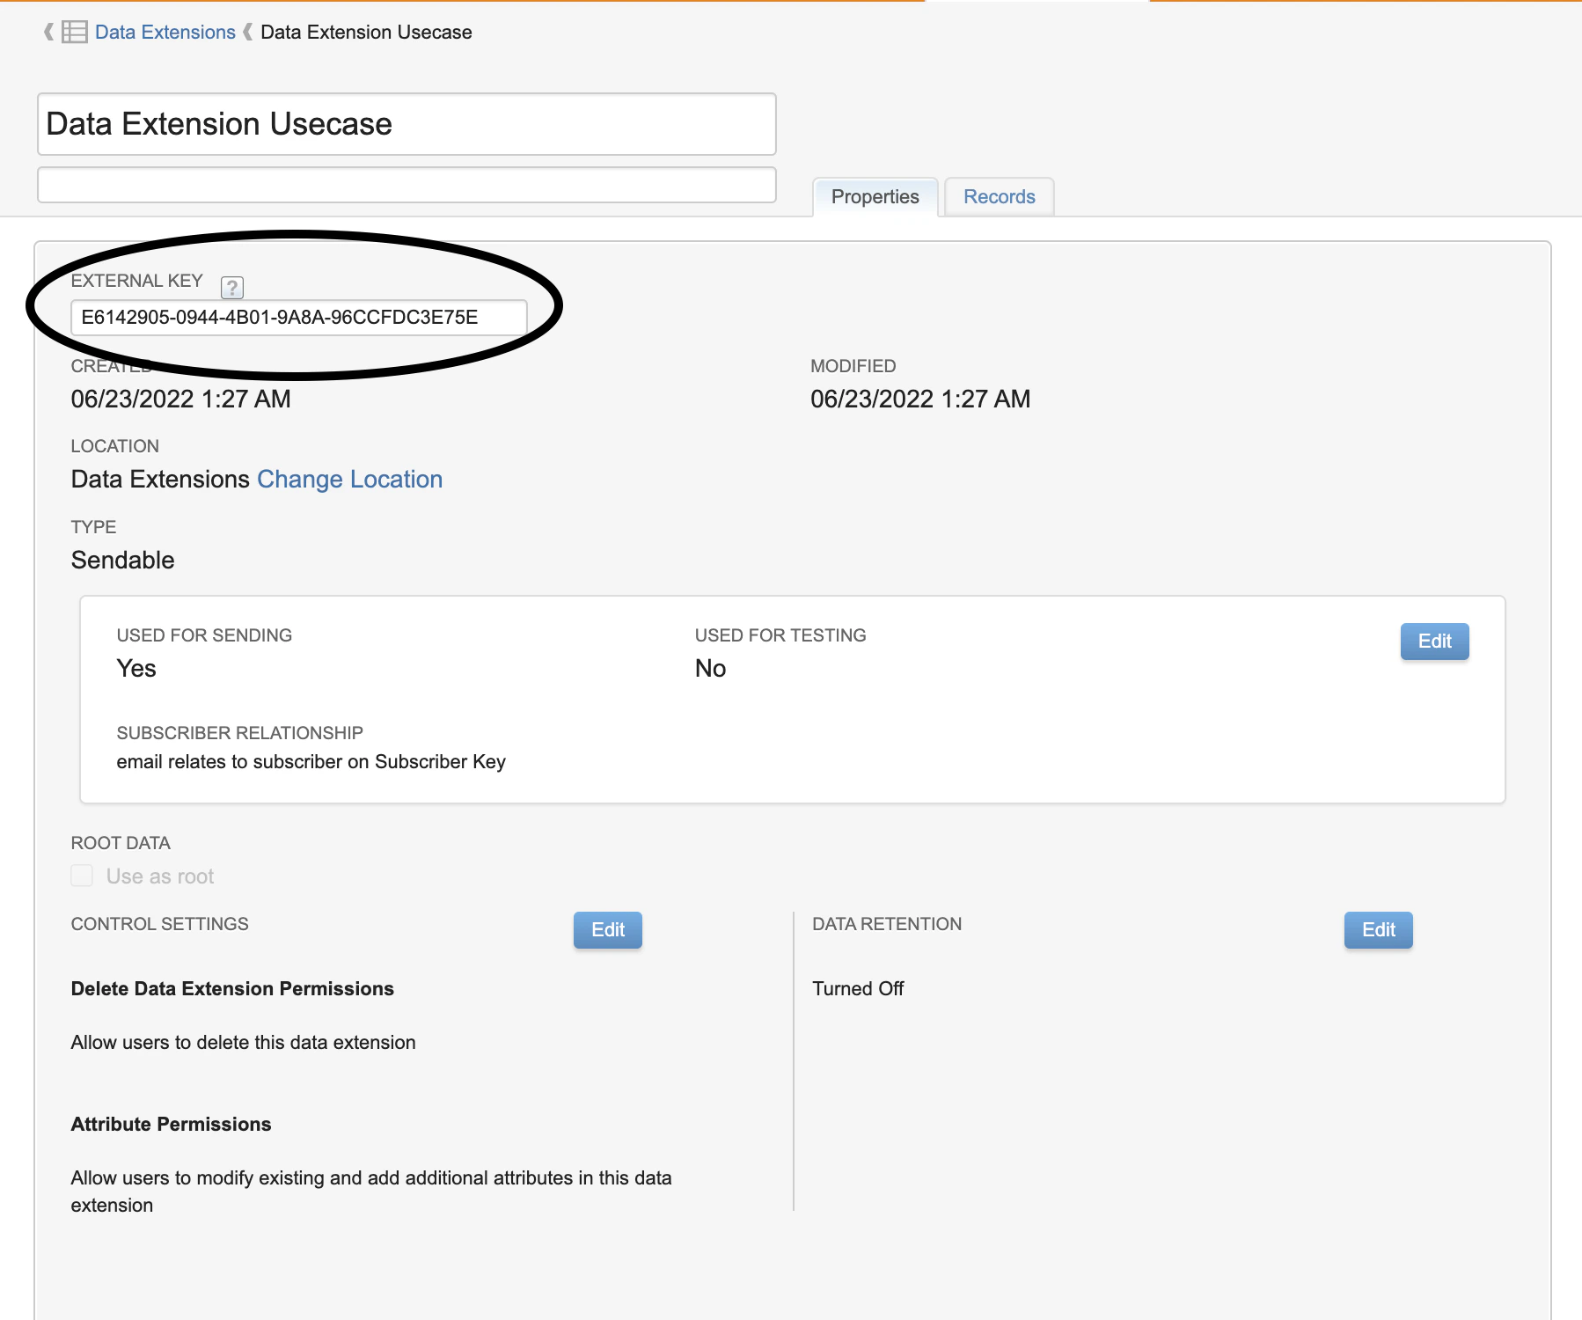Click the breadcrumb chevron before Data Extension Usecase

coord(248,33)
